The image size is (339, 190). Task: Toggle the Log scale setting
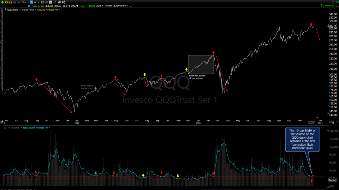pyautogui.click(x=331, y=122)
